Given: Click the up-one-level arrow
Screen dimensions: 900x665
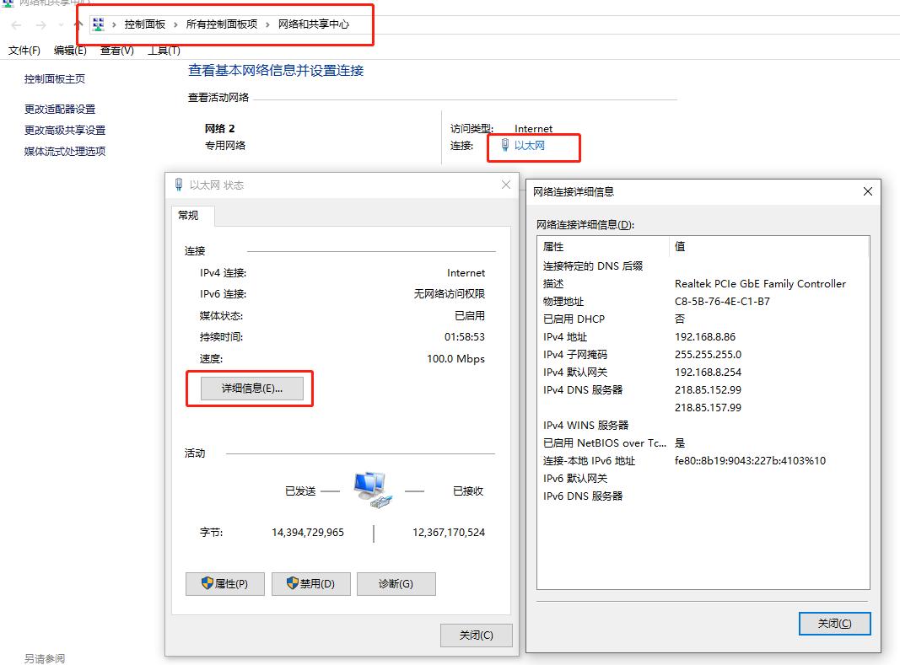Looking at the screenshot, I should tap(78, 25).
